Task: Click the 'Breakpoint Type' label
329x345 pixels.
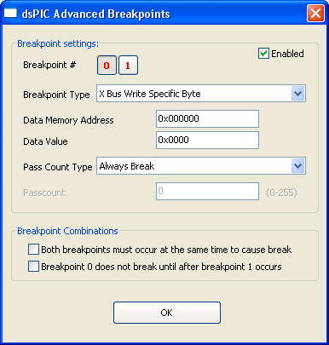Action: (56, 95)
